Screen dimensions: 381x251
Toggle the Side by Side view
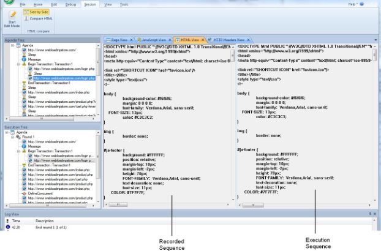pos(36,12)
